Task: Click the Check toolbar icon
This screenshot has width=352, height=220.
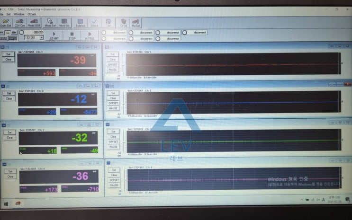Action: (x=95, y=22)
